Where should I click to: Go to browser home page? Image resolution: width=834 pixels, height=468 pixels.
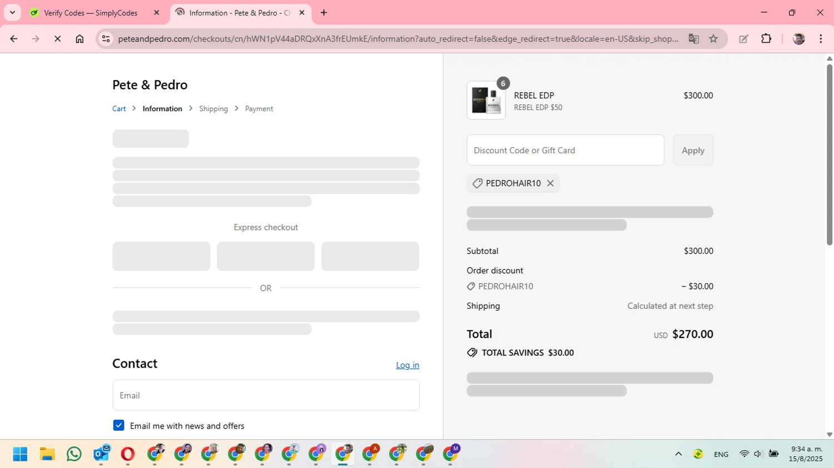(80, 39)
